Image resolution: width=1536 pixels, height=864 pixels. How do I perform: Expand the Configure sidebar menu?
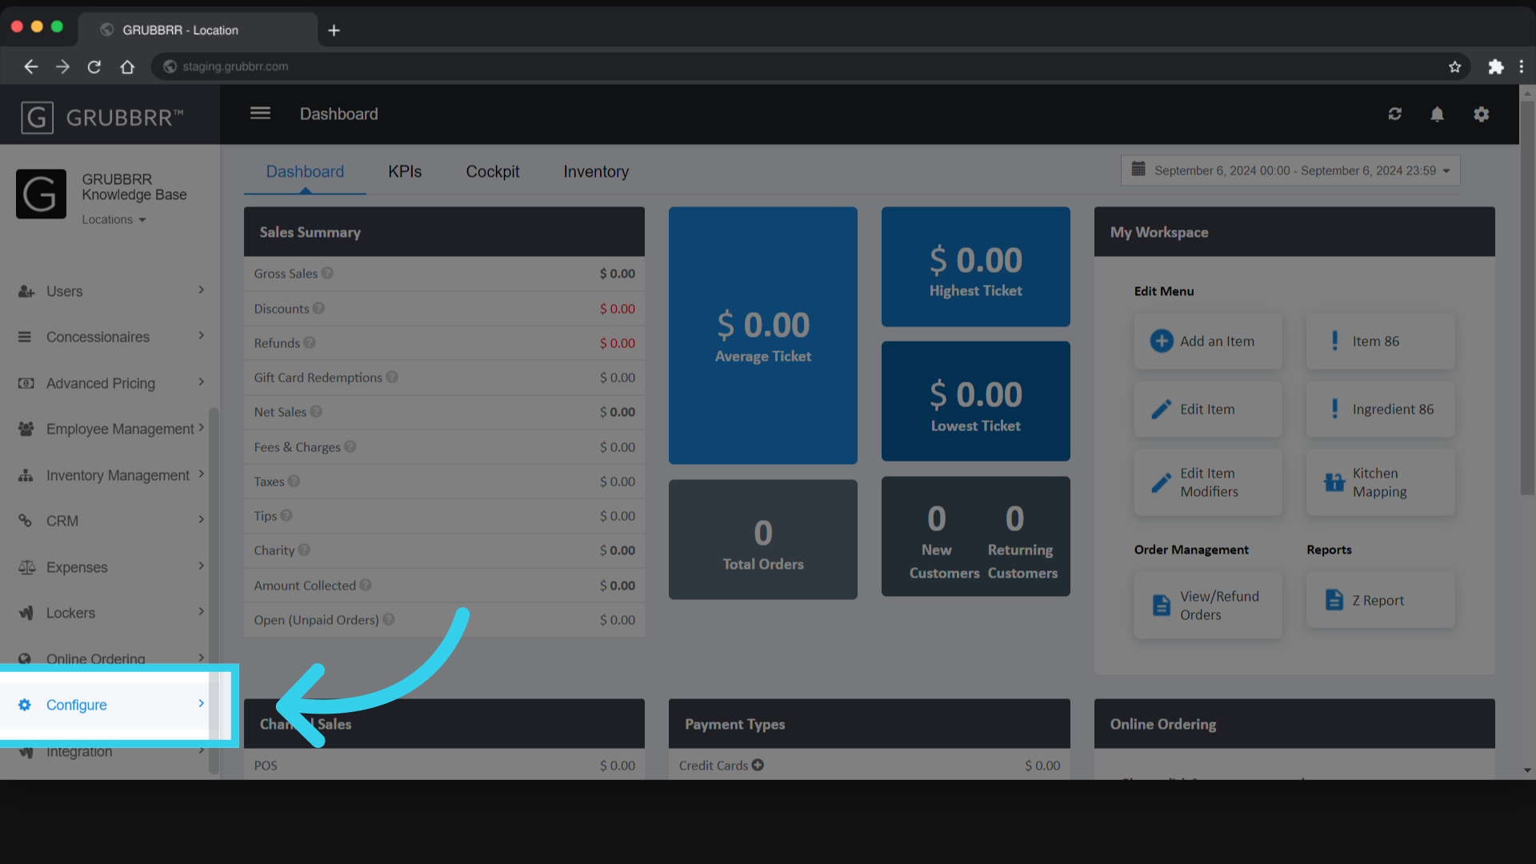[x=110, y=705]
